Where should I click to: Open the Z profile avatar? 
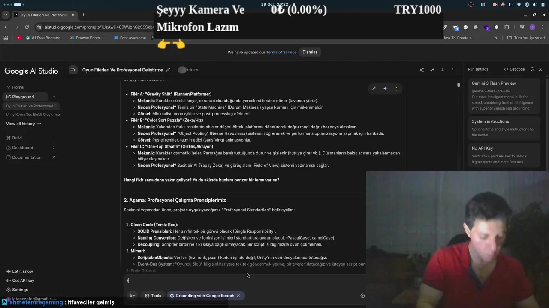(532, 27)
